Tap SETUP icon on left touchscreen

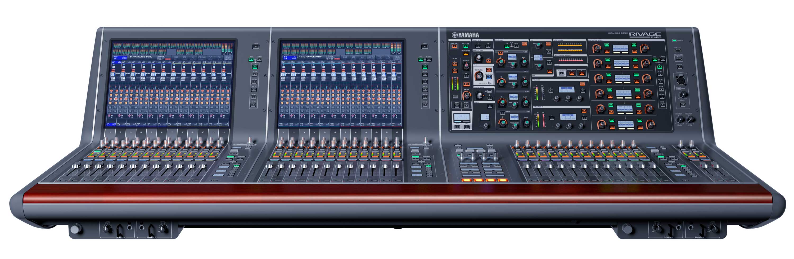point(211,58)
